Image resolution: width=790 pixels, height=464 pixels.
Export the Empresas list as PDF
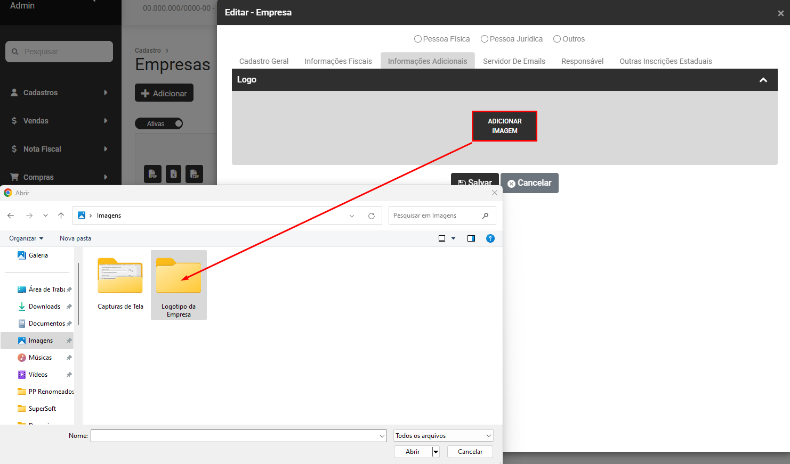pos(153,174)
